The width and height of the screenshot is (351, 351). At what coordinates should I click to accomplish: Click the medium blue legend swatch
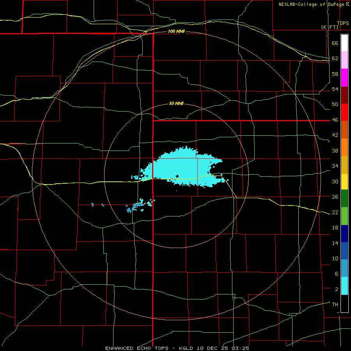(x=344, y=251)
